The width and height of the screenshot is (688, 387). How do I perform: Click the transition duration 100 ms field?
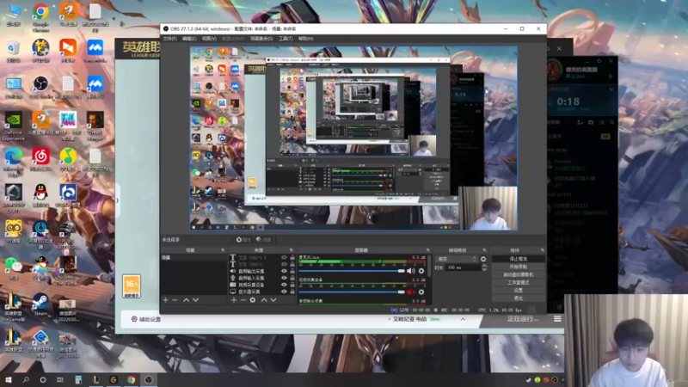tap(463, 267)
